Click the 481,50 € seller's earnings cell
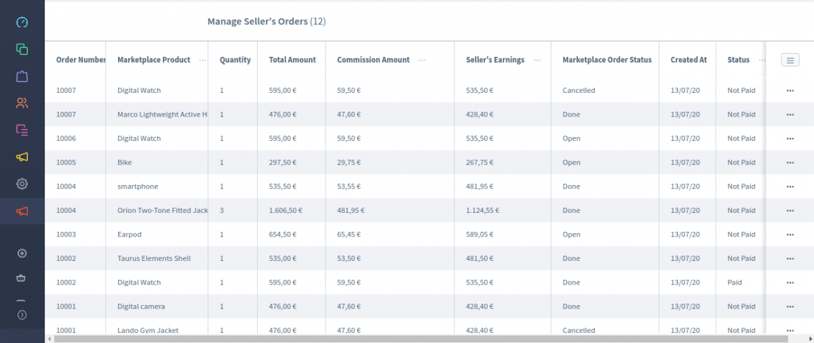Image resolution: width=814 pixels, height=343 pixels. point(479,258)
